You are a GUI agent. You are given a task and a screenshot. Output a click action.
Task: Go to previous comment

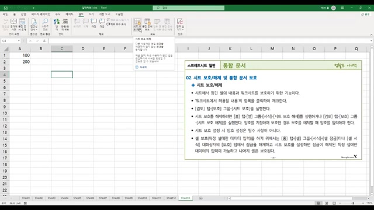pos(94,23)
